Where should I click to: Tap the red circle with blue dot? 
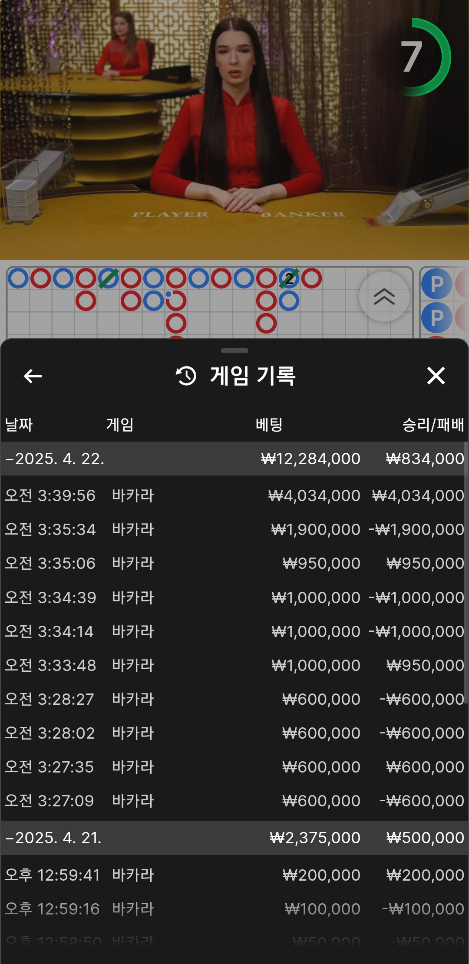pyautogui.click(x=176, y=300)
